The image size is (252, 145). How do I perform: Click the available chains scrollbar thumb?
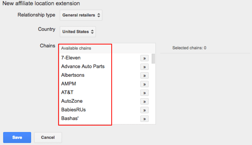coord(153,59)
